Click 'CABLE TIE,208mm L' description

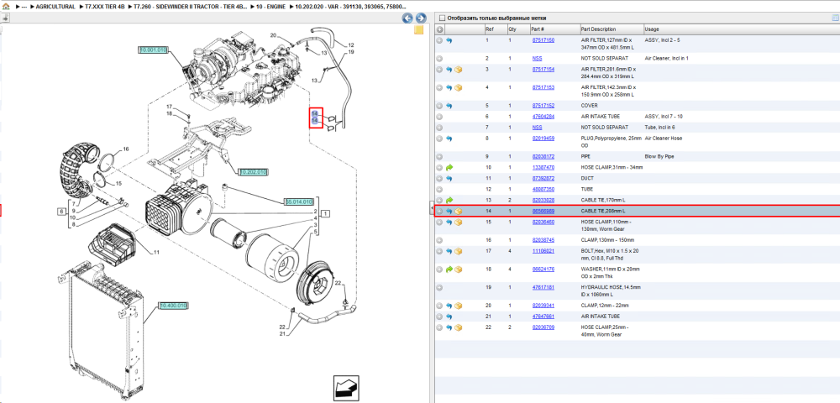(603, 211)
